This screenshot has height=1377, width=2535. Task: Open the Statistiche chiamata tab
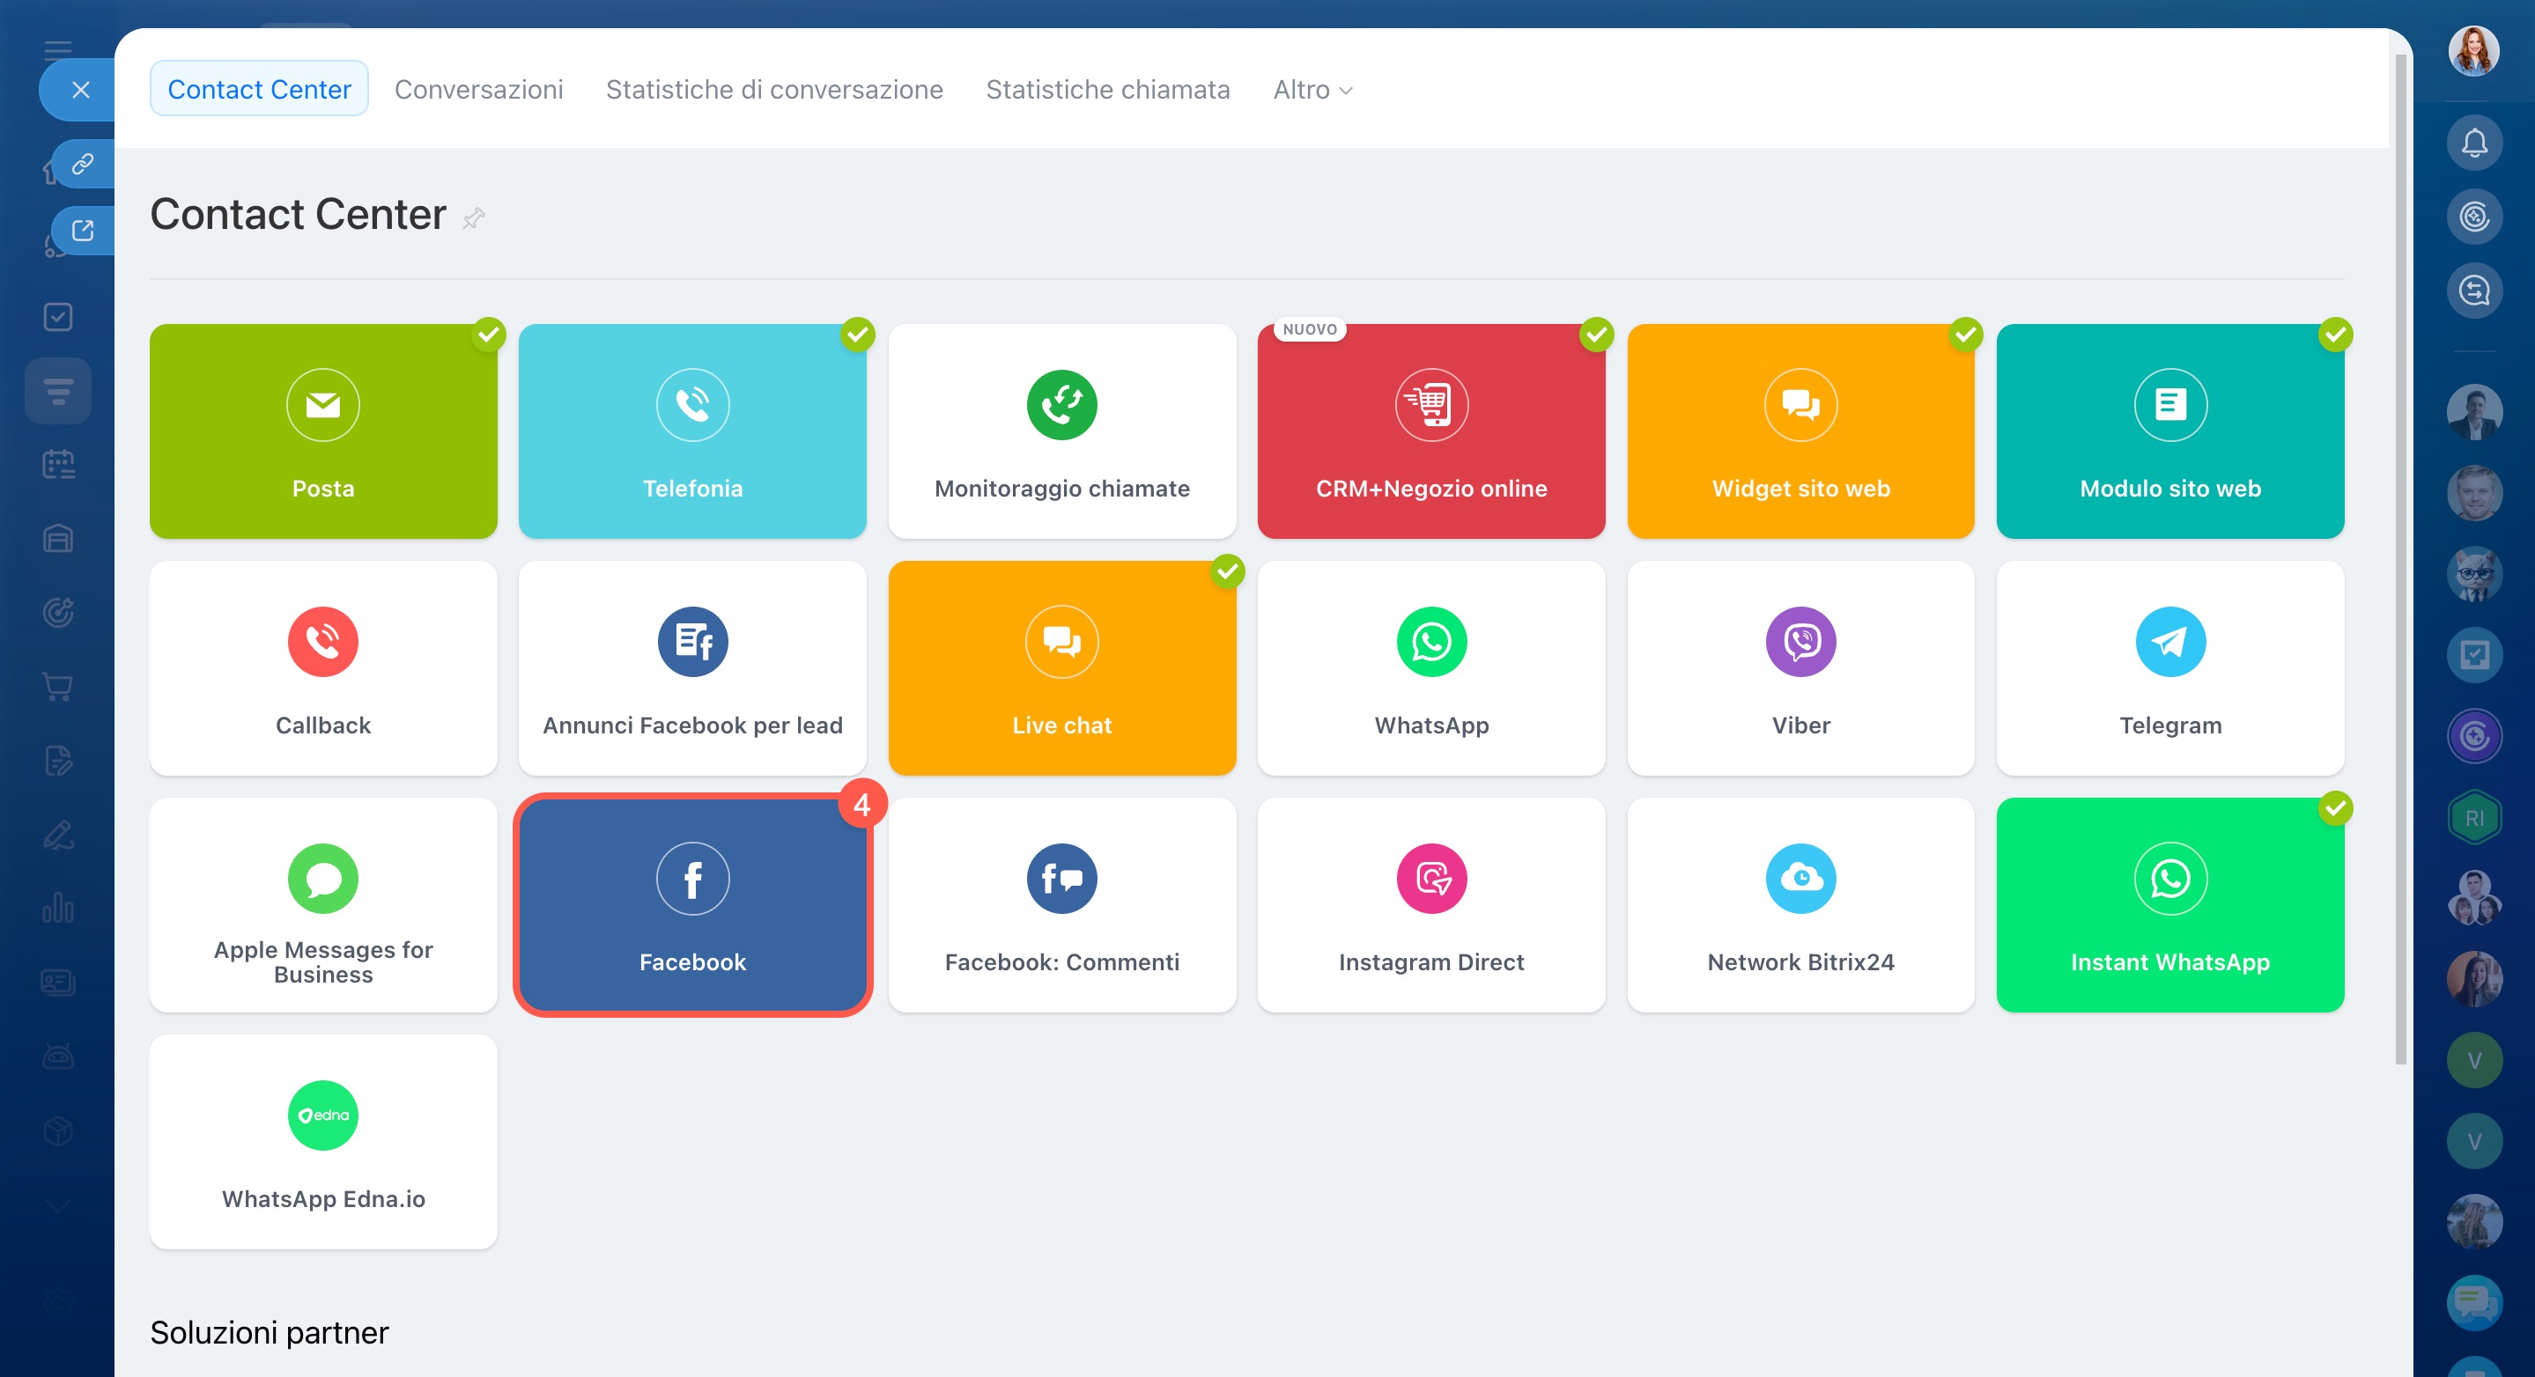click(x=1107, y=90)
